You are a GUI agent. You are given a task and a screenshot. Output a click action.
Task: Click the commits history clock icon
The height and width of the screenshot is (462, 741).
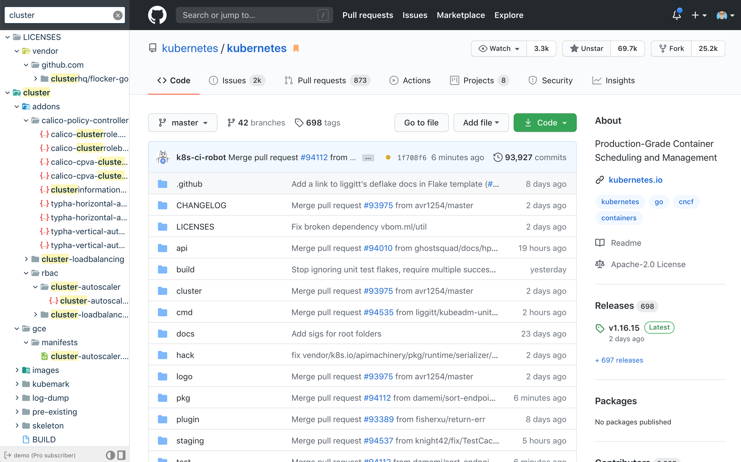click(497, 157)
